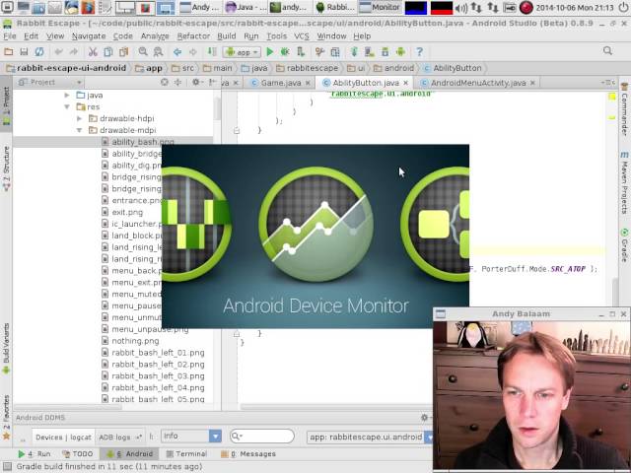Click the Save All toolbar icon
631x473 pixels.
(x=24, y=52)
